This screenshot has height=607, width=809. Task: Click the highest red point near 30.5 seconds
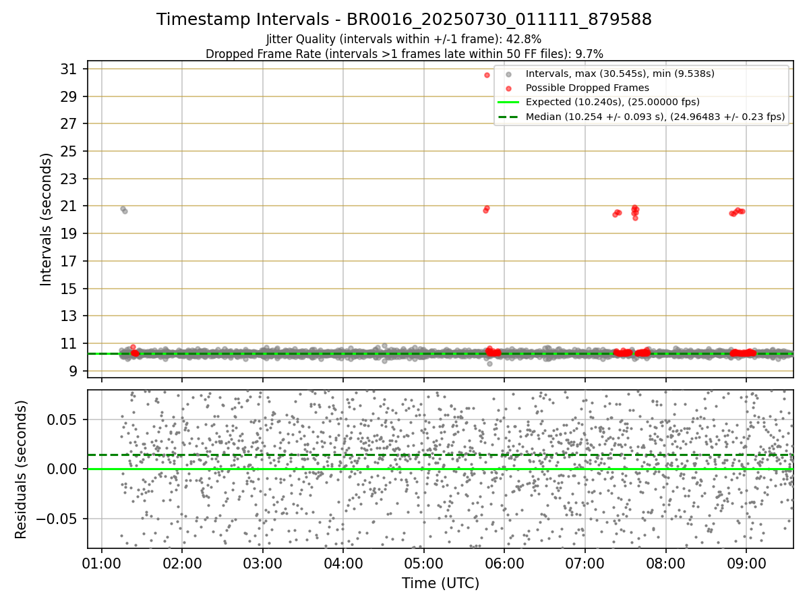tap(487, 75)
